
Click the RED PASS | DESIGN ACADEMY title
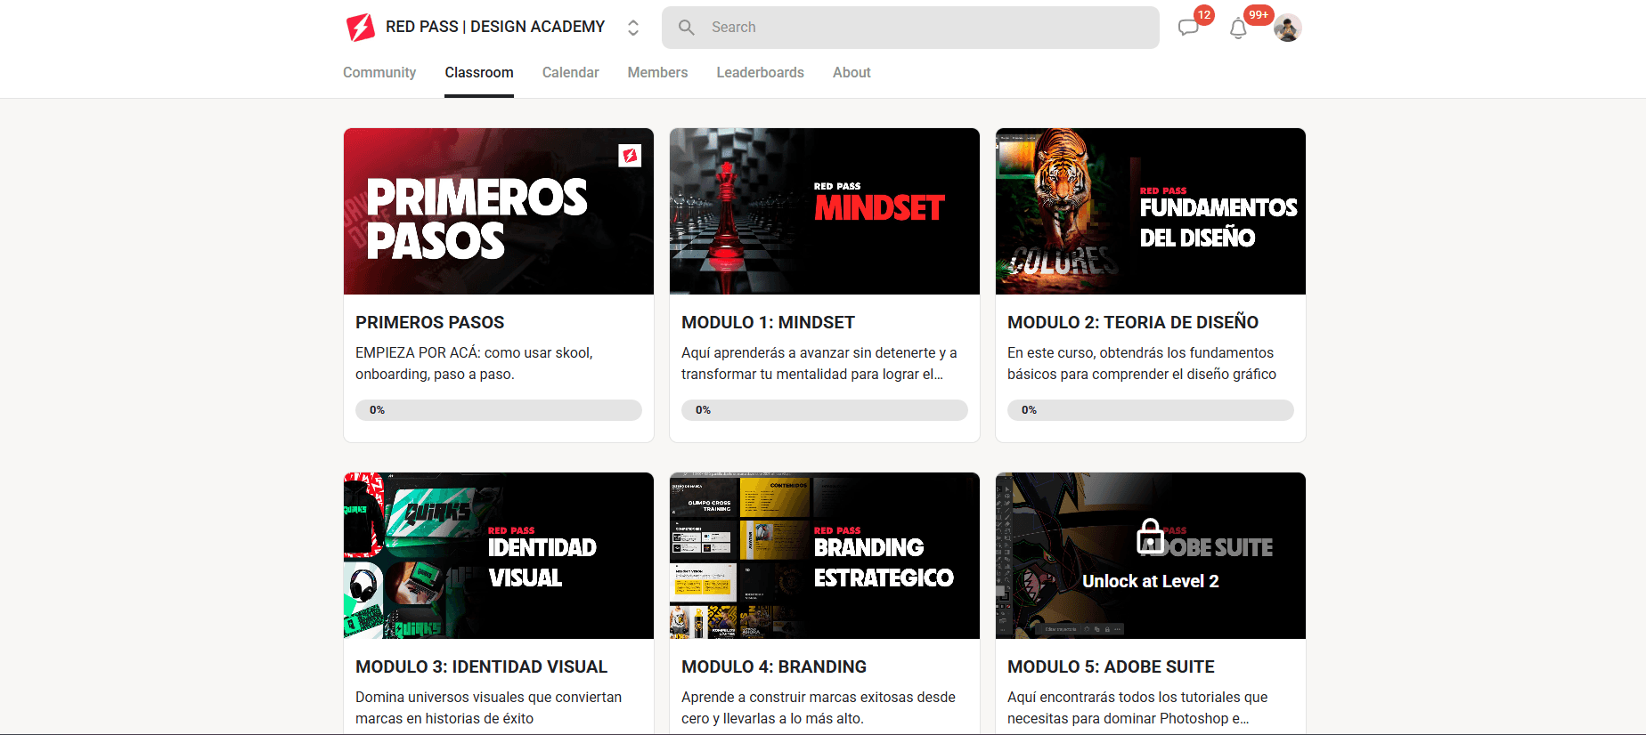pos(495,27)
